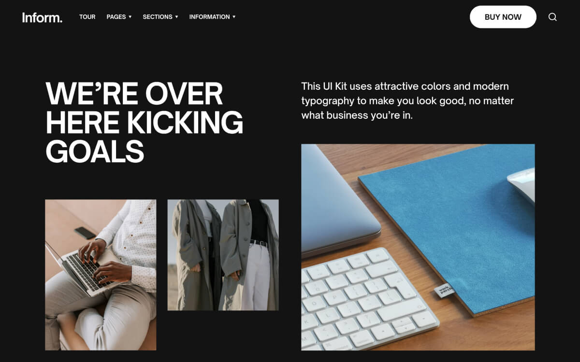Viewport: 580px width, 362px height.
Task: Click the "This UI Kit uses attractive colors" paragraph
Action: coord(407,101)
